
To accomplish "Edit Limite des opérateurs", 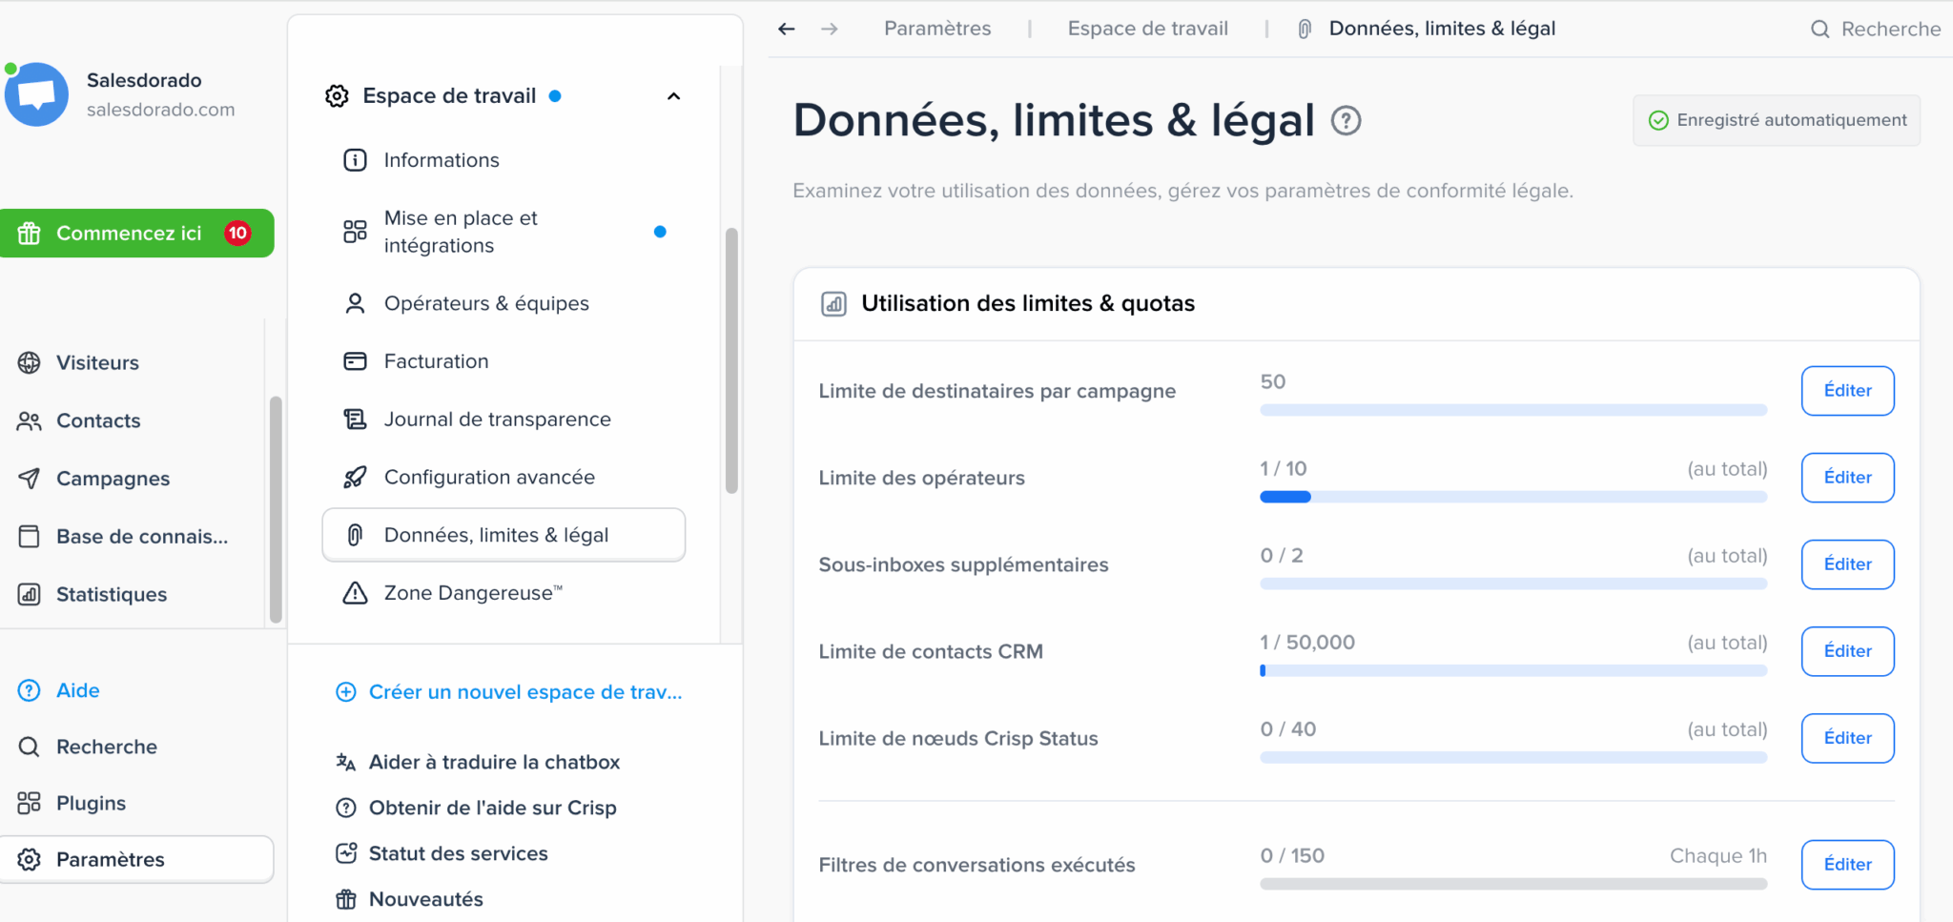I will point(1847,478).
